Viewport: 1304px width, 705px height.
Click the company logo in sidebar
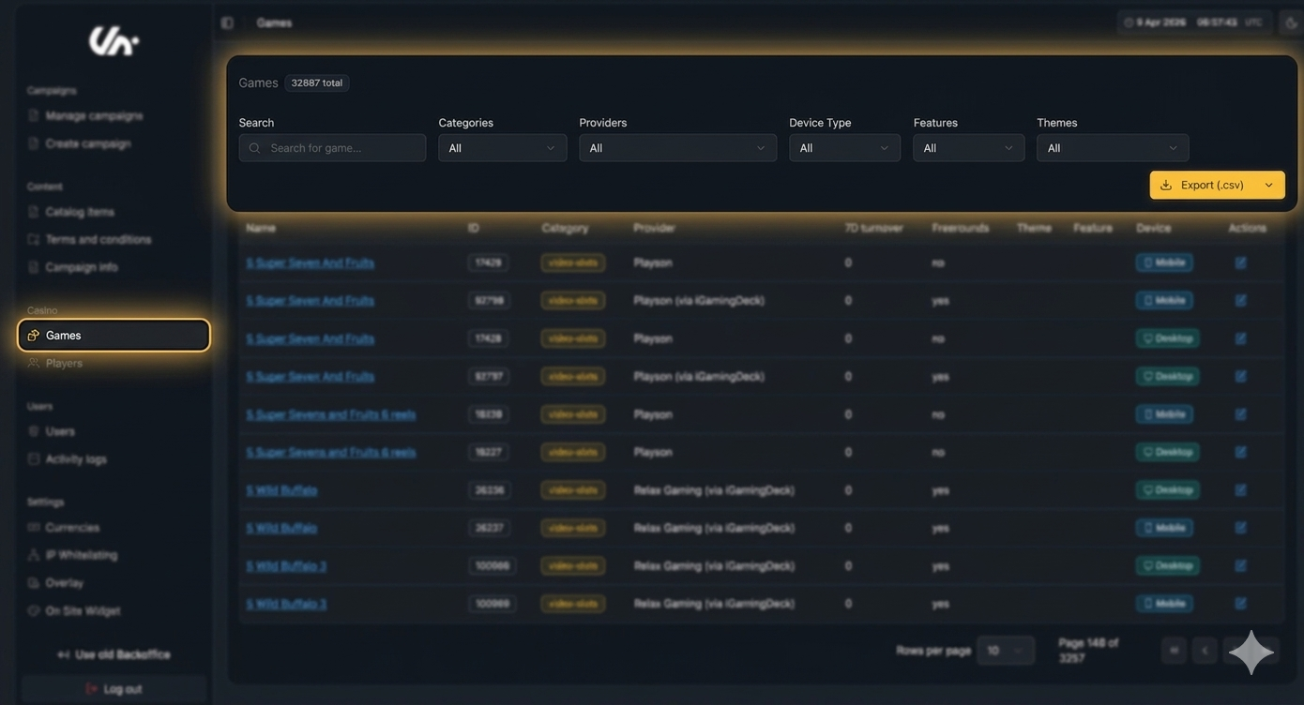tap(114, 40)
